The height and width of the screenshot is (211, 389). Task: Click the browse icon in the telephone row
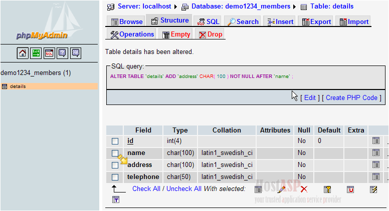pyautogui.click(x=376, y=176)
